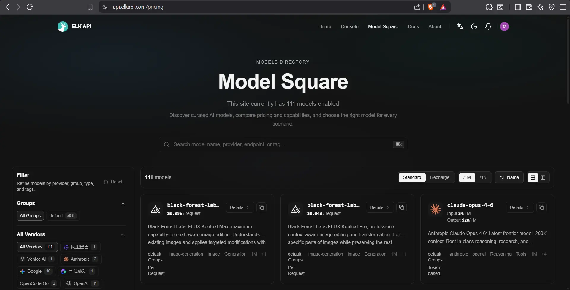The image size is (570, 290).
Task: Toggle the browser sidebar panel
Action: [518, 7]
